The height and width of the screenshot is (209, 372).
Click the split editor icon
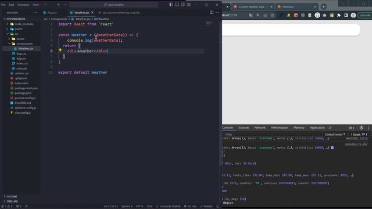[x=212, y=12]
